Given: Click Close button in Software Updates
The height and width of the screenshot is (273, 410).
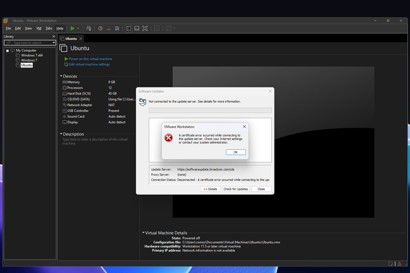Looking at the screenshot, I should click(261, 189).
